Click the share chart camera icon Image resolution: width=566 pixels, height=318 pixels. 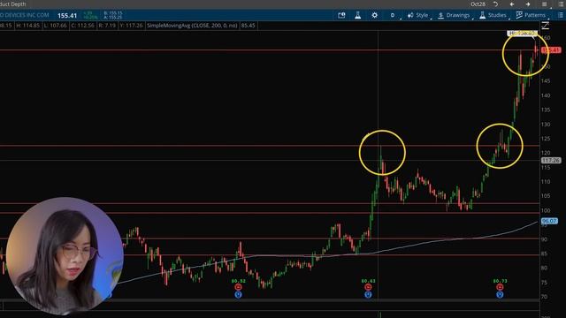click(341, 15)
